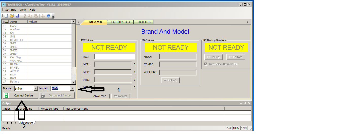Select the Model row in items list
This screenshot has height=139, width=338.
[x=37, y=26]
